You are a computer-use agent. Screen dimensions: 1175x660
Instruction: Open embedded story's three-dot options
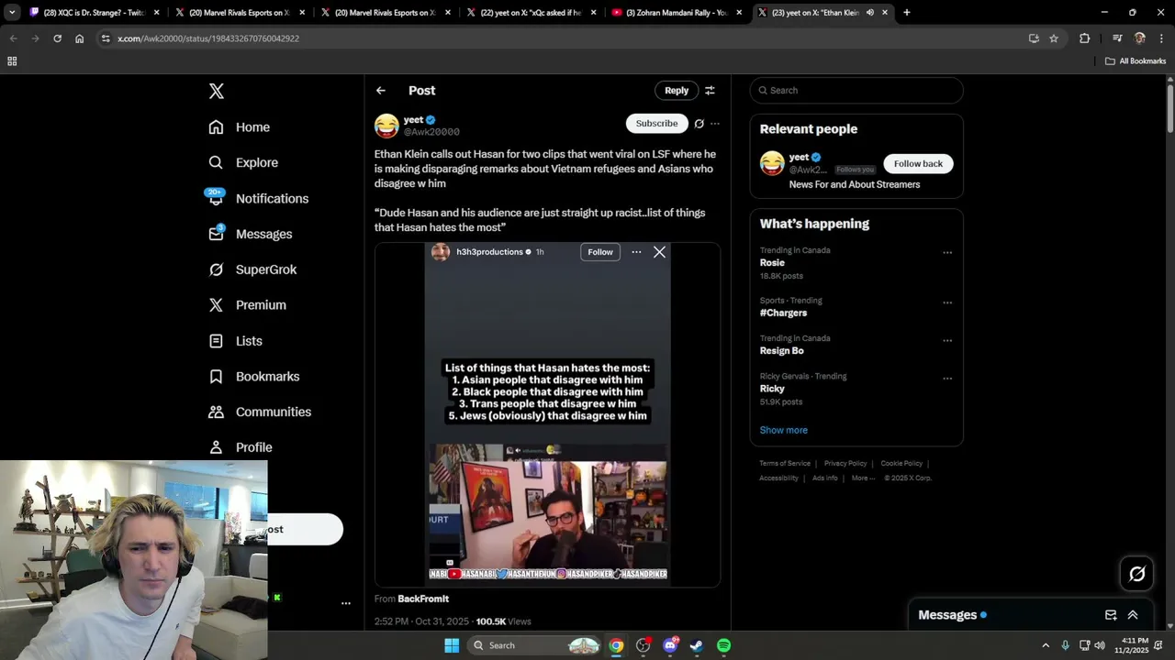coord(636,252)
